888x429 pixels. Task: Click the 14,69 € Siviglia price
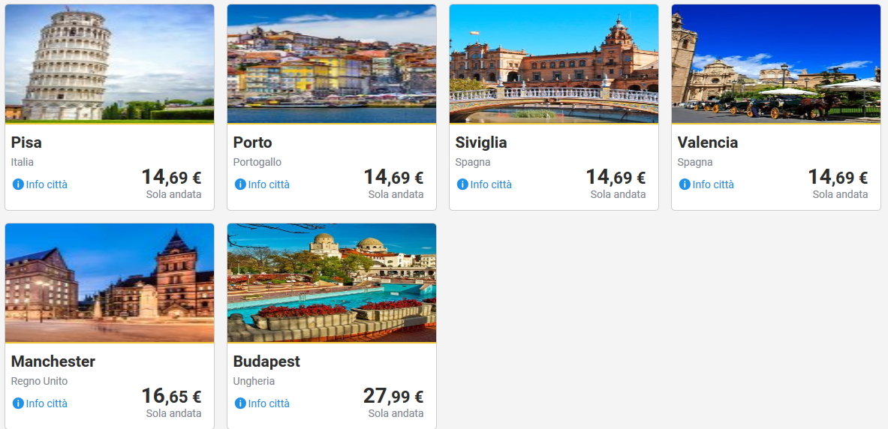click(x=616, y=178)
